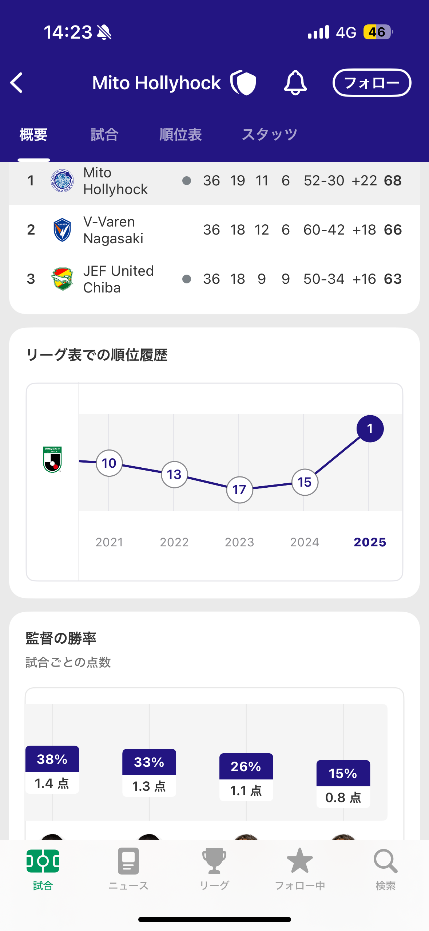429x931 pixels.
Task: Select the 2023 rank 17 marker
Action: click(x=239, y=490)
